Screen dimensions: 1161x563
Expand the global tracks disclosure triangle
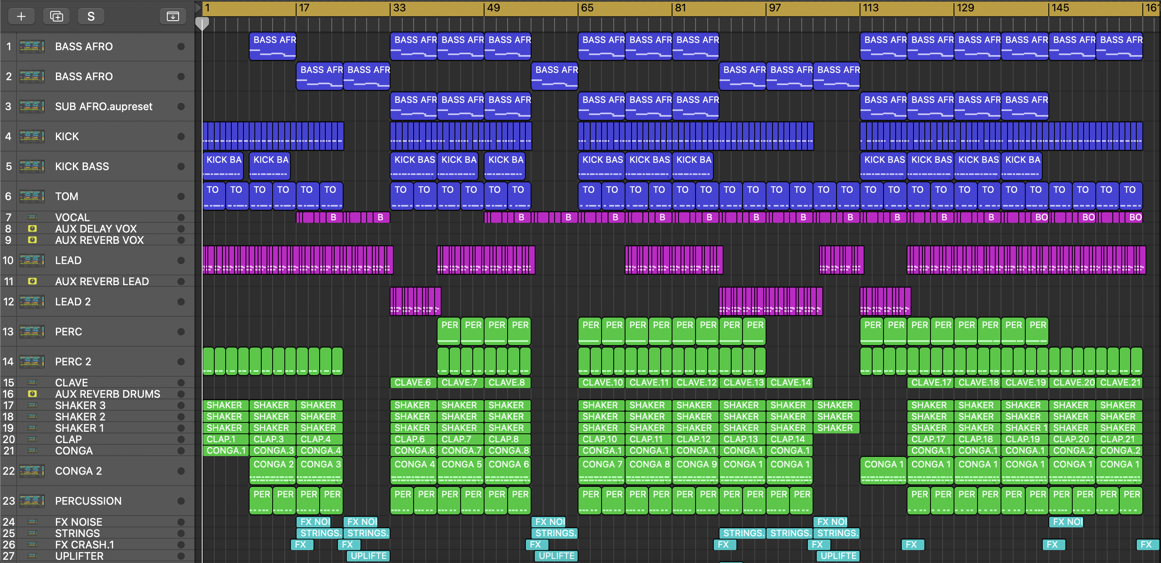pyautogui.click(x=198, y=7)
